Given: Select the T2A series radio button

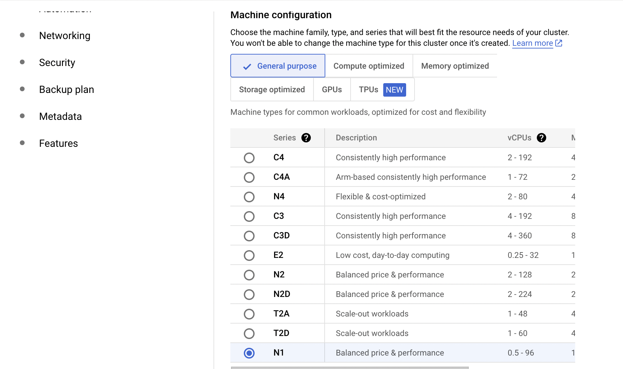Looking at the screenshot, I should coord(249,314).
